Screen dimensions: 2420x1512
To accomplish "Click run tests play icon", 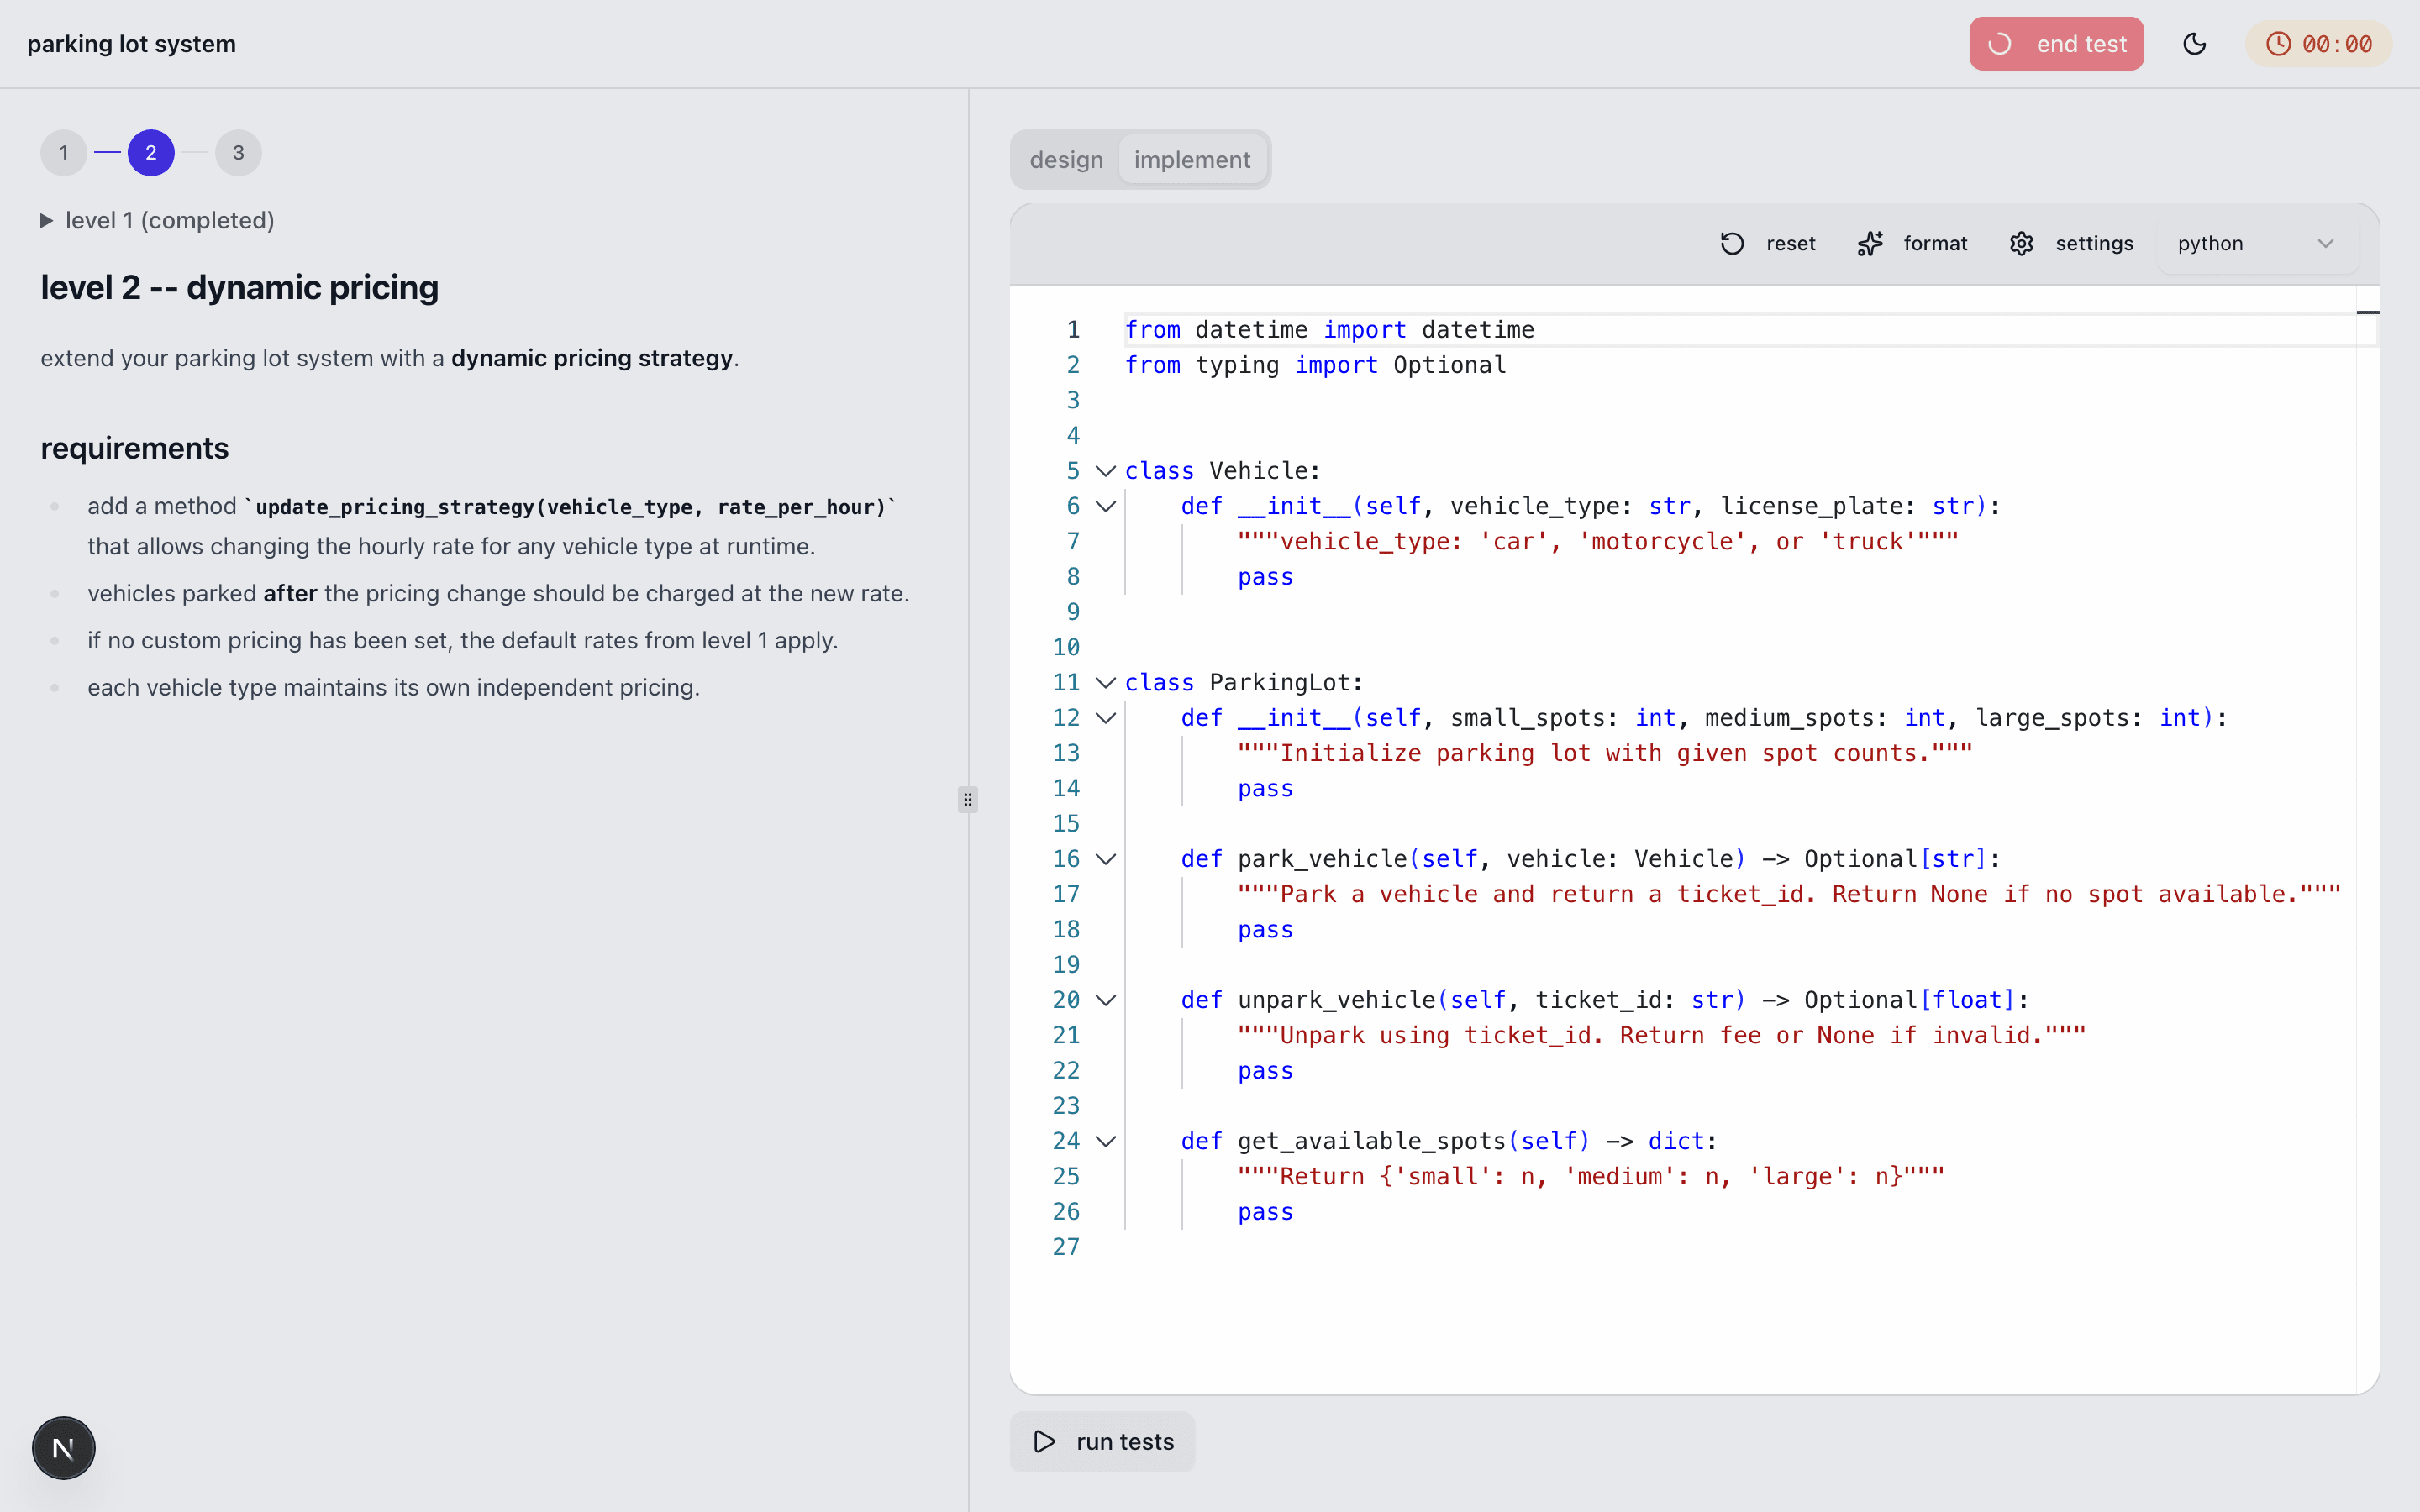I will (x=1044, y=1441).
